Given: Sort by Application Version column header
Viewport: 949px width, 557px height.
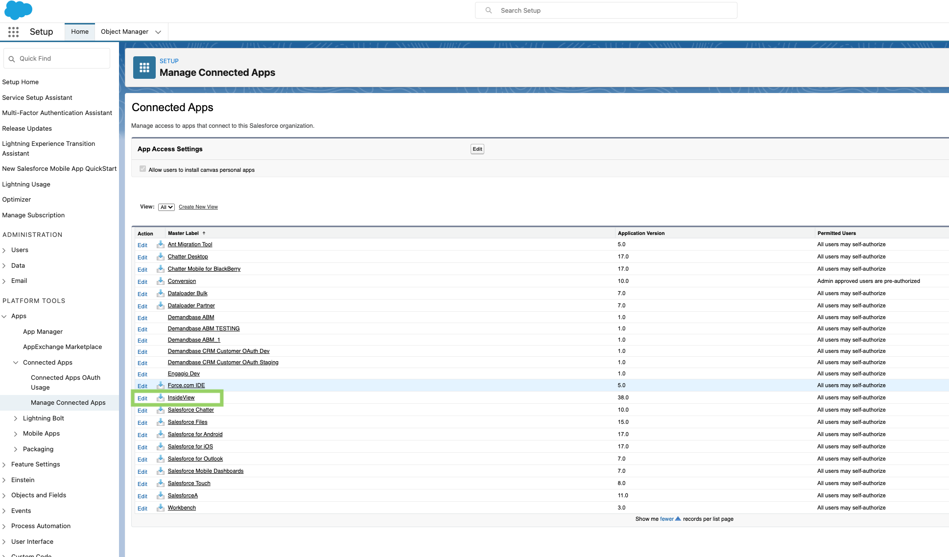Looking at the screenshot, I should pos(641,233).
